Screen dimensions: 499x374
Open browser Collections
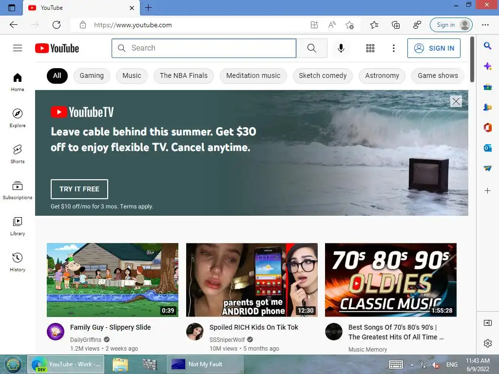(396, 25)
